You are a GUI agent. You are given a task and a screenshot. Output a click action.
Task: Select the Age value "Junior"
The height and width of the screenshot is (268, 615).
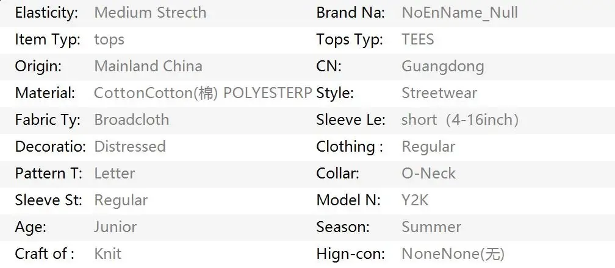click(115, 227)
